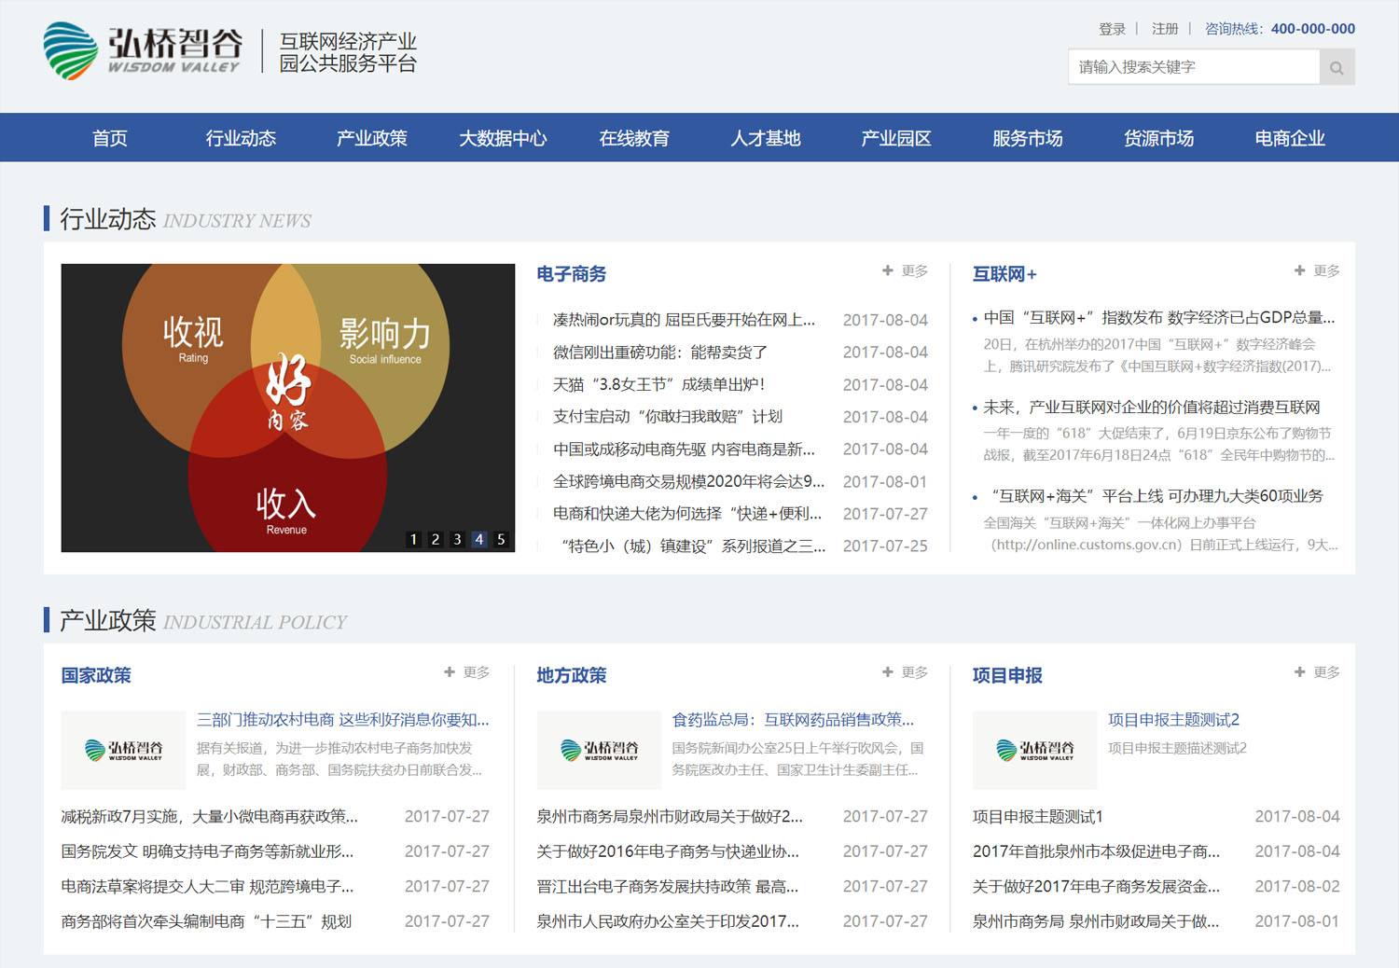
Task: Select carousel slide indicator 2
Action: point(436,539)
